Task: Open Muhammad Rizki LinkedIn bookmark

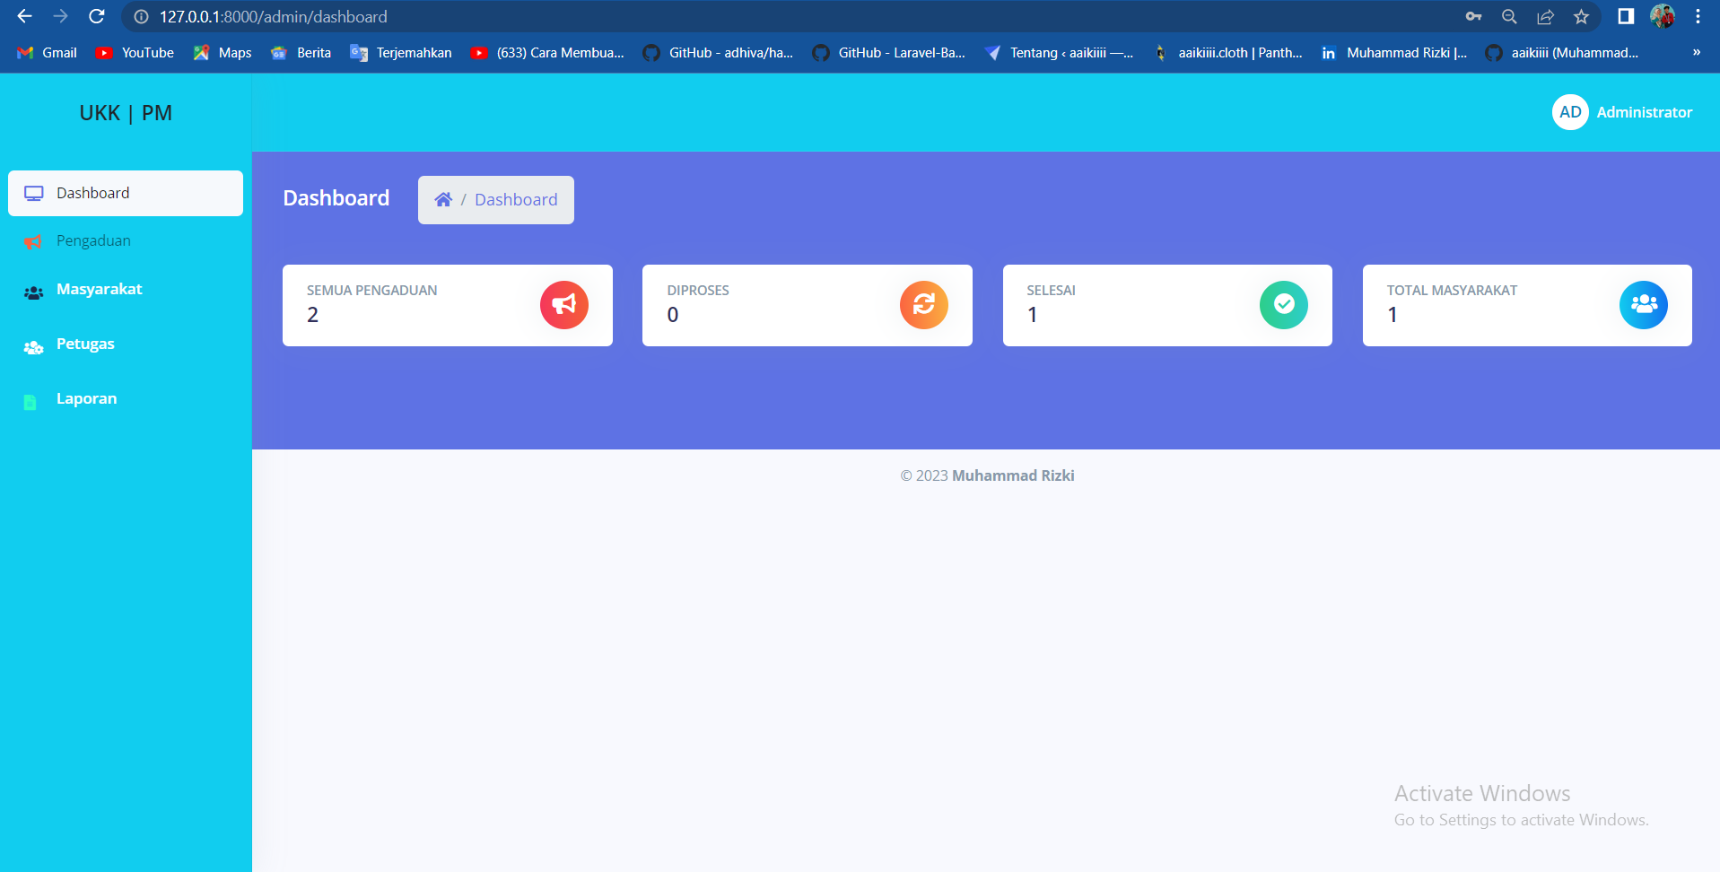Action: [1394, 53]
